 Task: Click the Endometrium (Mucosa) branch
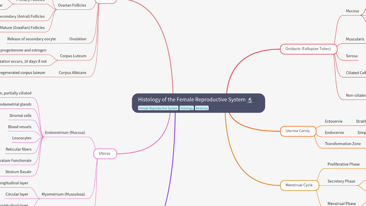(65, 133)
